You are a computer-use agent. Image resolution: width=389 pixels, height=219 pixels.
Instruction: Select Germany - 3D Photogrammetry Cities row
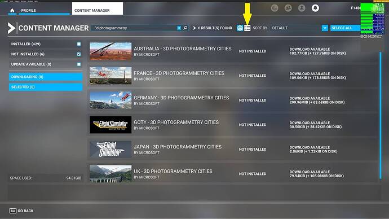(233, 100)
